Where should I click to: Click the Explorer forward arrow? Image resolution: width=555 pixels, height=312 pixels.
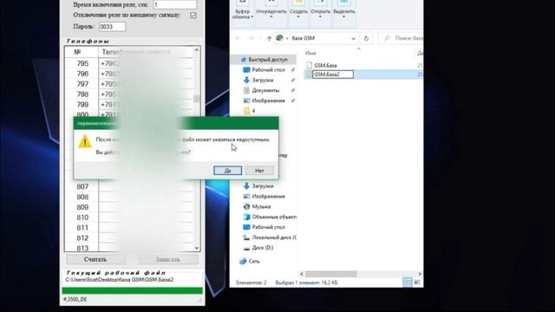click(x=251, y=38)
